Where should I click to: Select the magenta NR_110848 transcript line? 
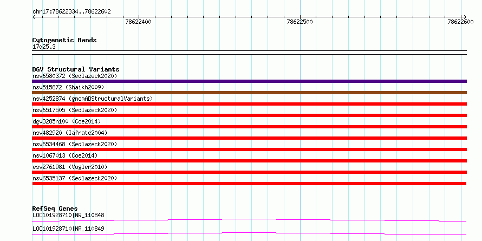[249, 220]
